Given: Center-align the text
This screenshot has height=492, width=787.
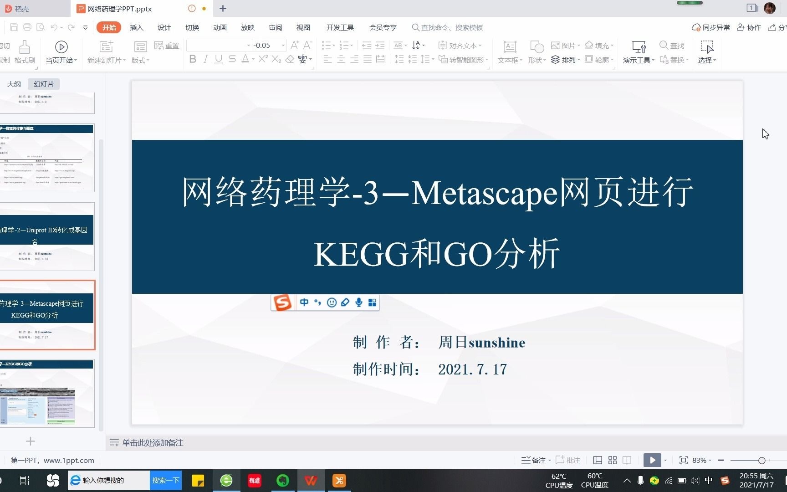Looking at the screenshot, I should click(x=341, y=59).
